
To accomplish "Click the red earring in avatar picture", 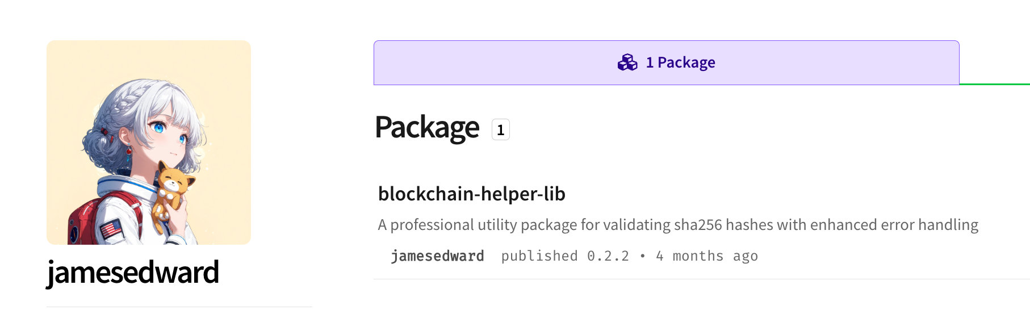I will (129, 150).
